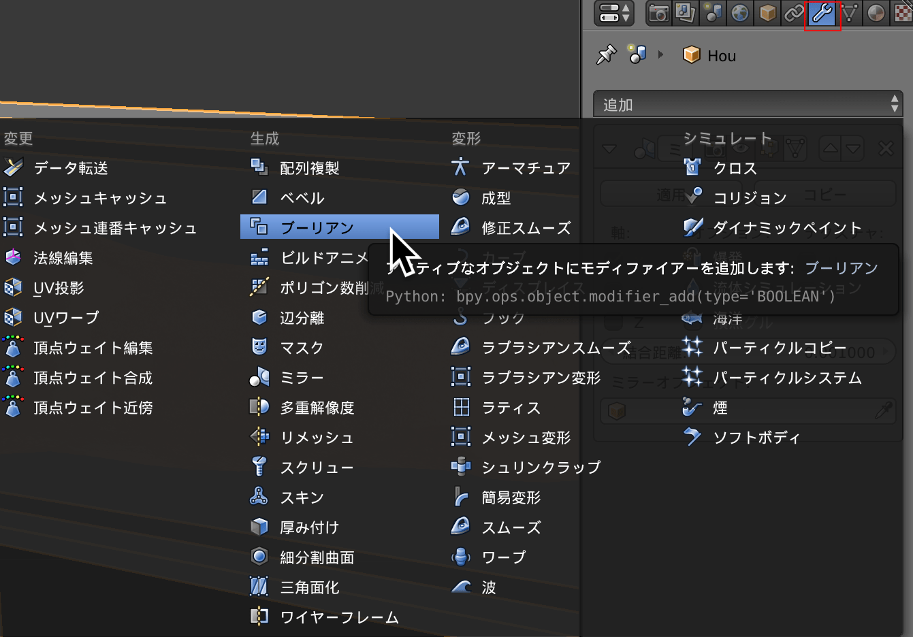Select ミラー (Mirror) modifier

[301, 378]
